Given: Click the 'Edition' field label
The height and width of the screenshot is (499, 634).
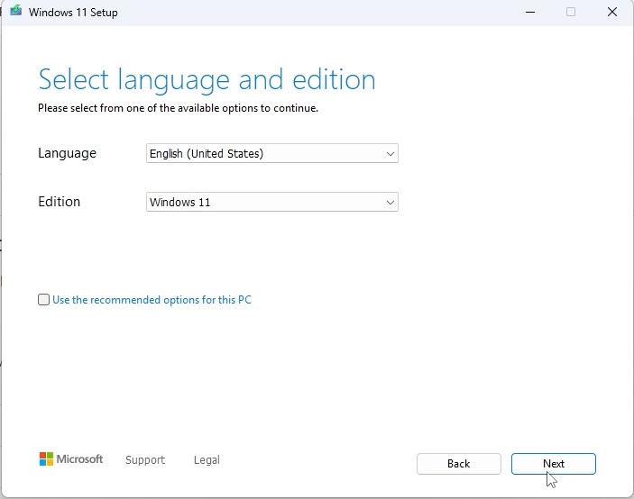Looking at the screenshot, I should 59,202.
